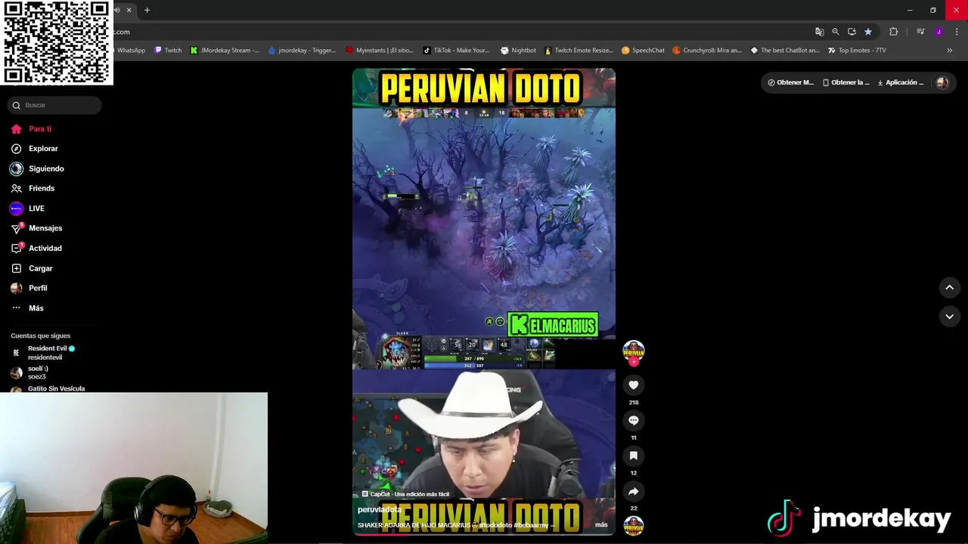Viewport: 968px width, 544px height.
Task: Click the video progress bar at bottom
Action: (484, 534)
